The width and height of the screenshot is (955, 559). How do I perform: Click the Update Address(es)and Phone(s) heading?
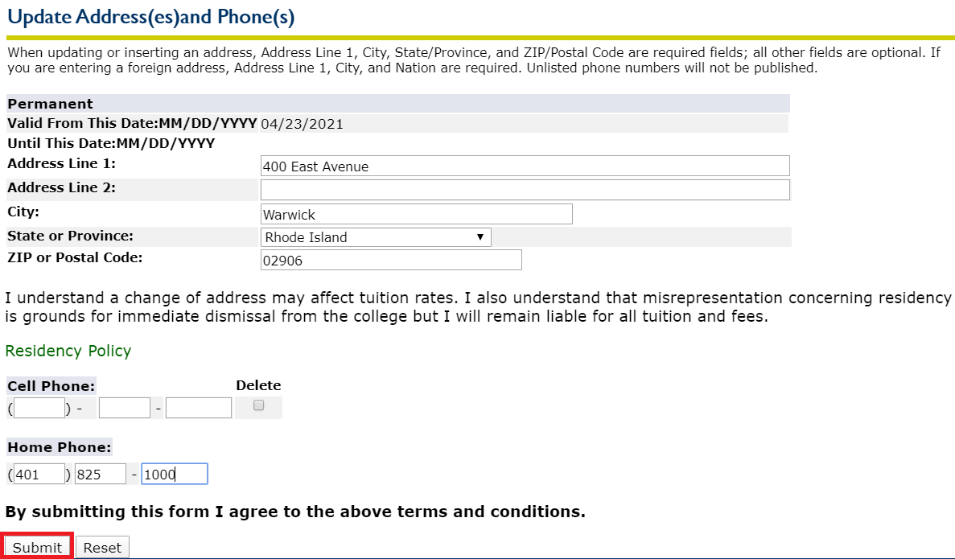point(150,16)
